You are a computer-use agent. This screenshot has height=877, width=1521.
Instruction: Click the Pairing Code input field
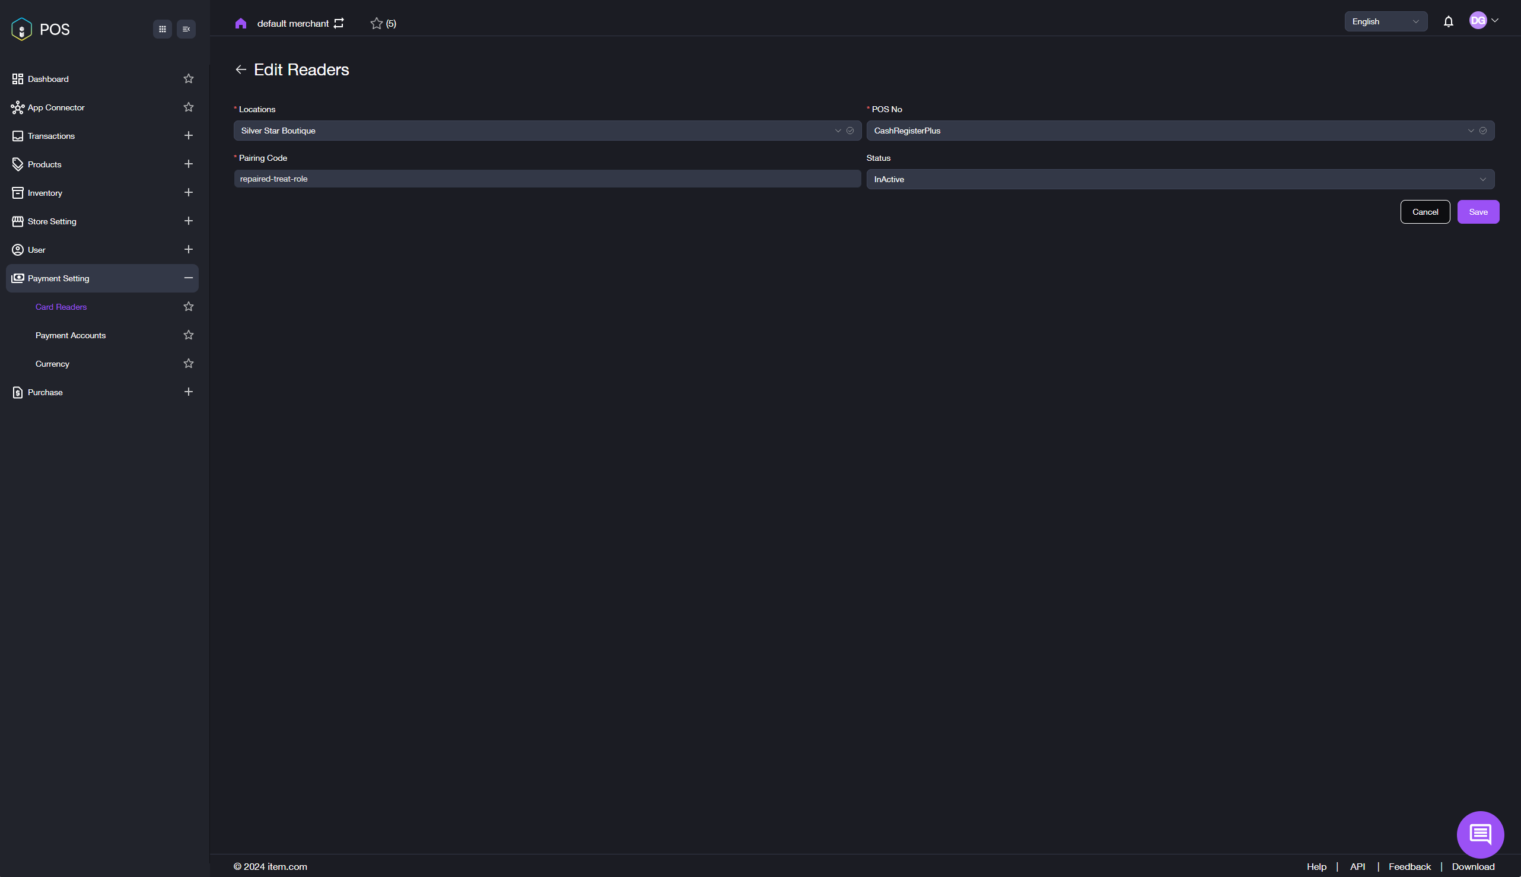click(547, 179)
